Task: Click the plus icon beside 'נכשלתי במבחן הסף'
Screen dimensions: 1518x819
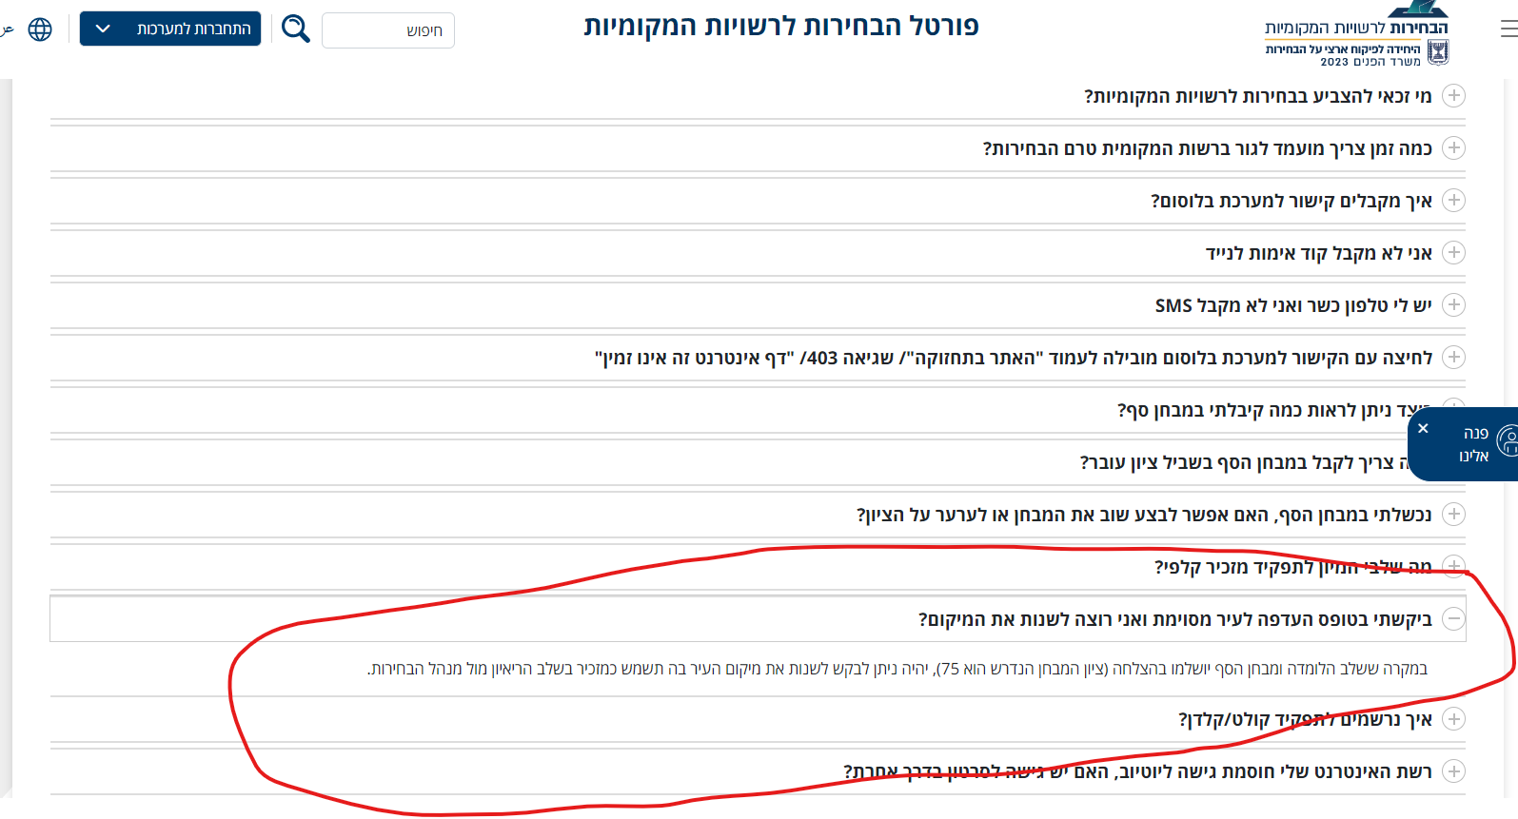Action: point(1453,514)
